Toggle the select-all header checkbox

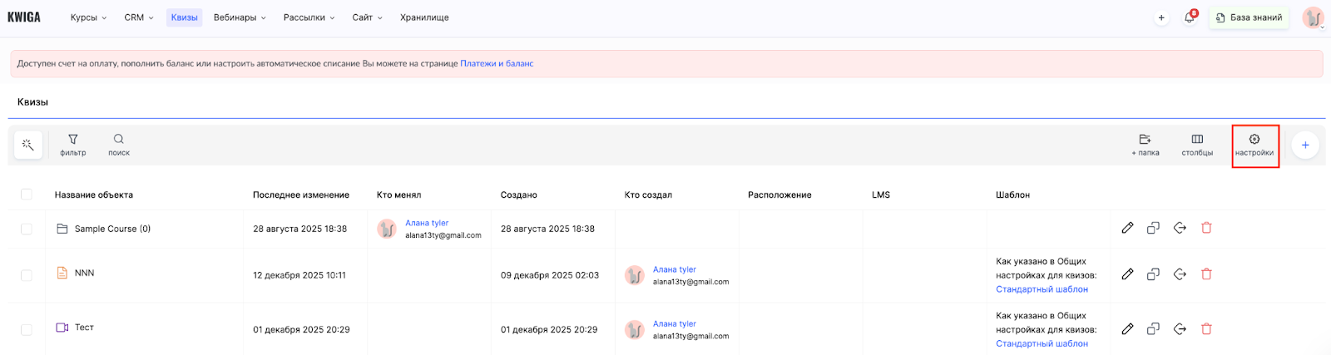[27, 195]
